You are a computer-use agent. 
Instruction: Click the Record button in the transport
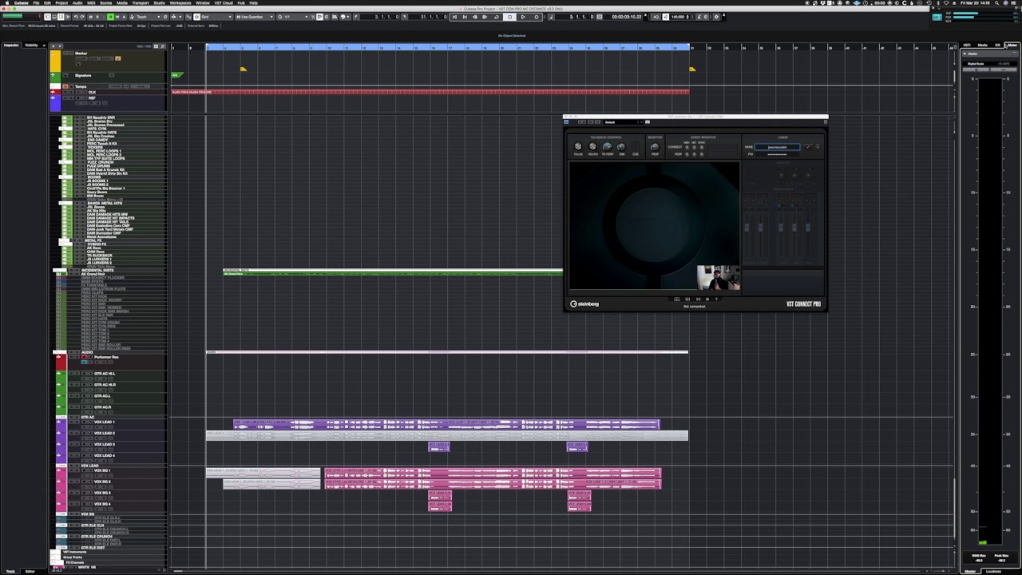537,17
